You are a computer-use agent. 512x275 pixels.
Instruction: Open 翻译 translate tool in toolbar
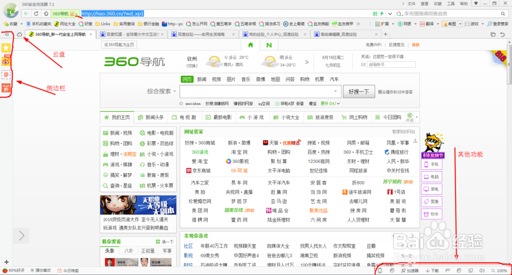pos(427,24)
